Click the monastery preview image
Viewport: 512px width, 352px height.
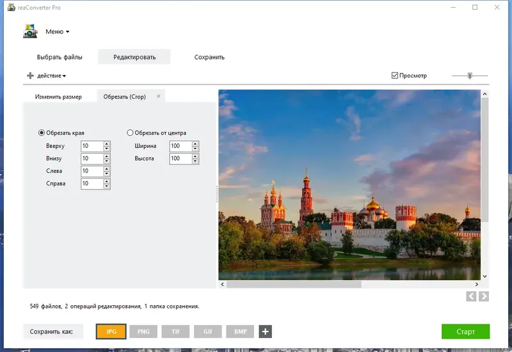349,185
